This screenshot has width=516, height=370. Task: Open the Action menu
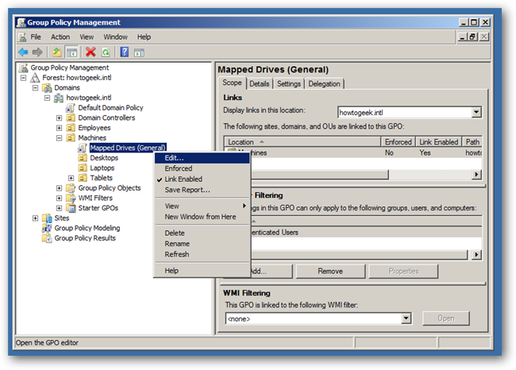(x=60, y=37)
